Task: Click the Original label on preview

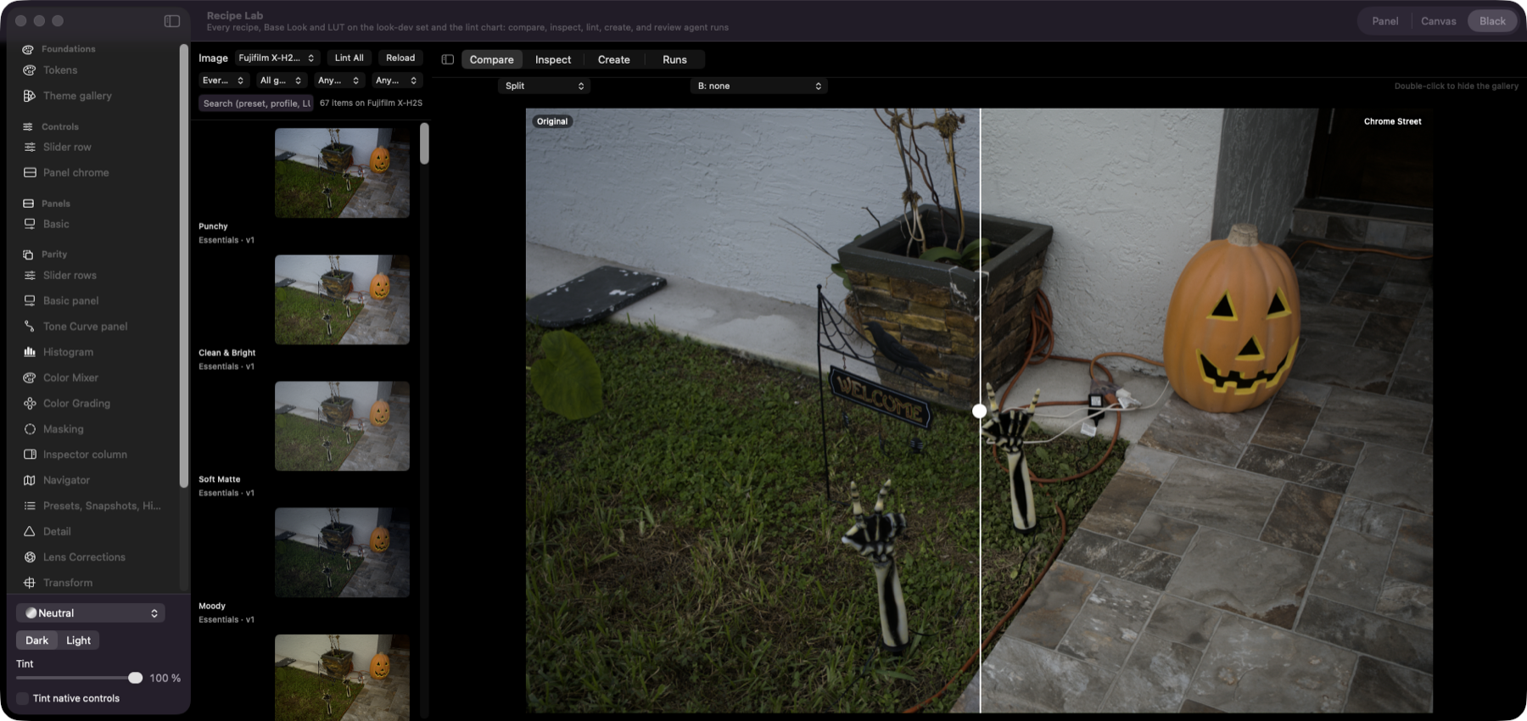Action: 552,121
